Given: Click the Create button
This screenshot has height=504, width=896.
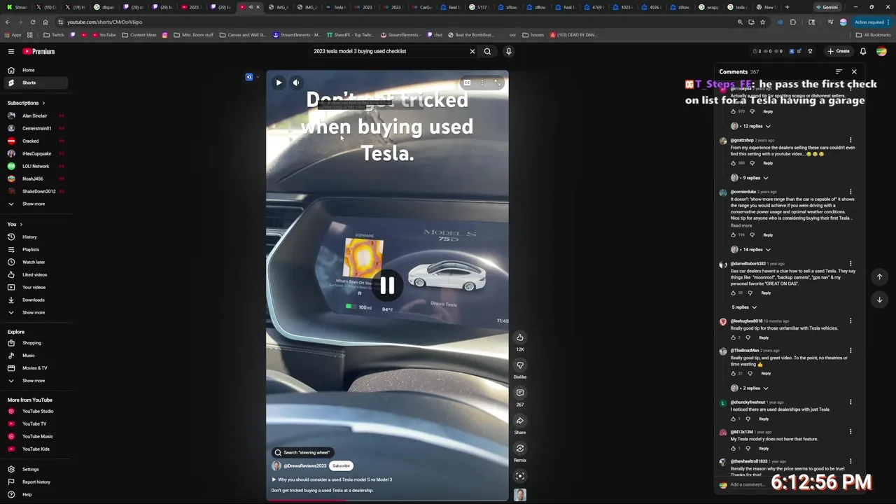Looking at the screenshot, I should [839, 51].
